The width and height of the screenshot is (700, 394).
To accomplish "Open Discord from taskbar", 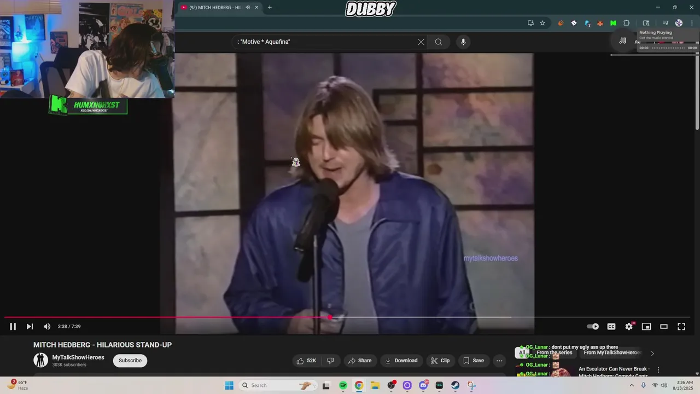I will [x=423, y=385].
